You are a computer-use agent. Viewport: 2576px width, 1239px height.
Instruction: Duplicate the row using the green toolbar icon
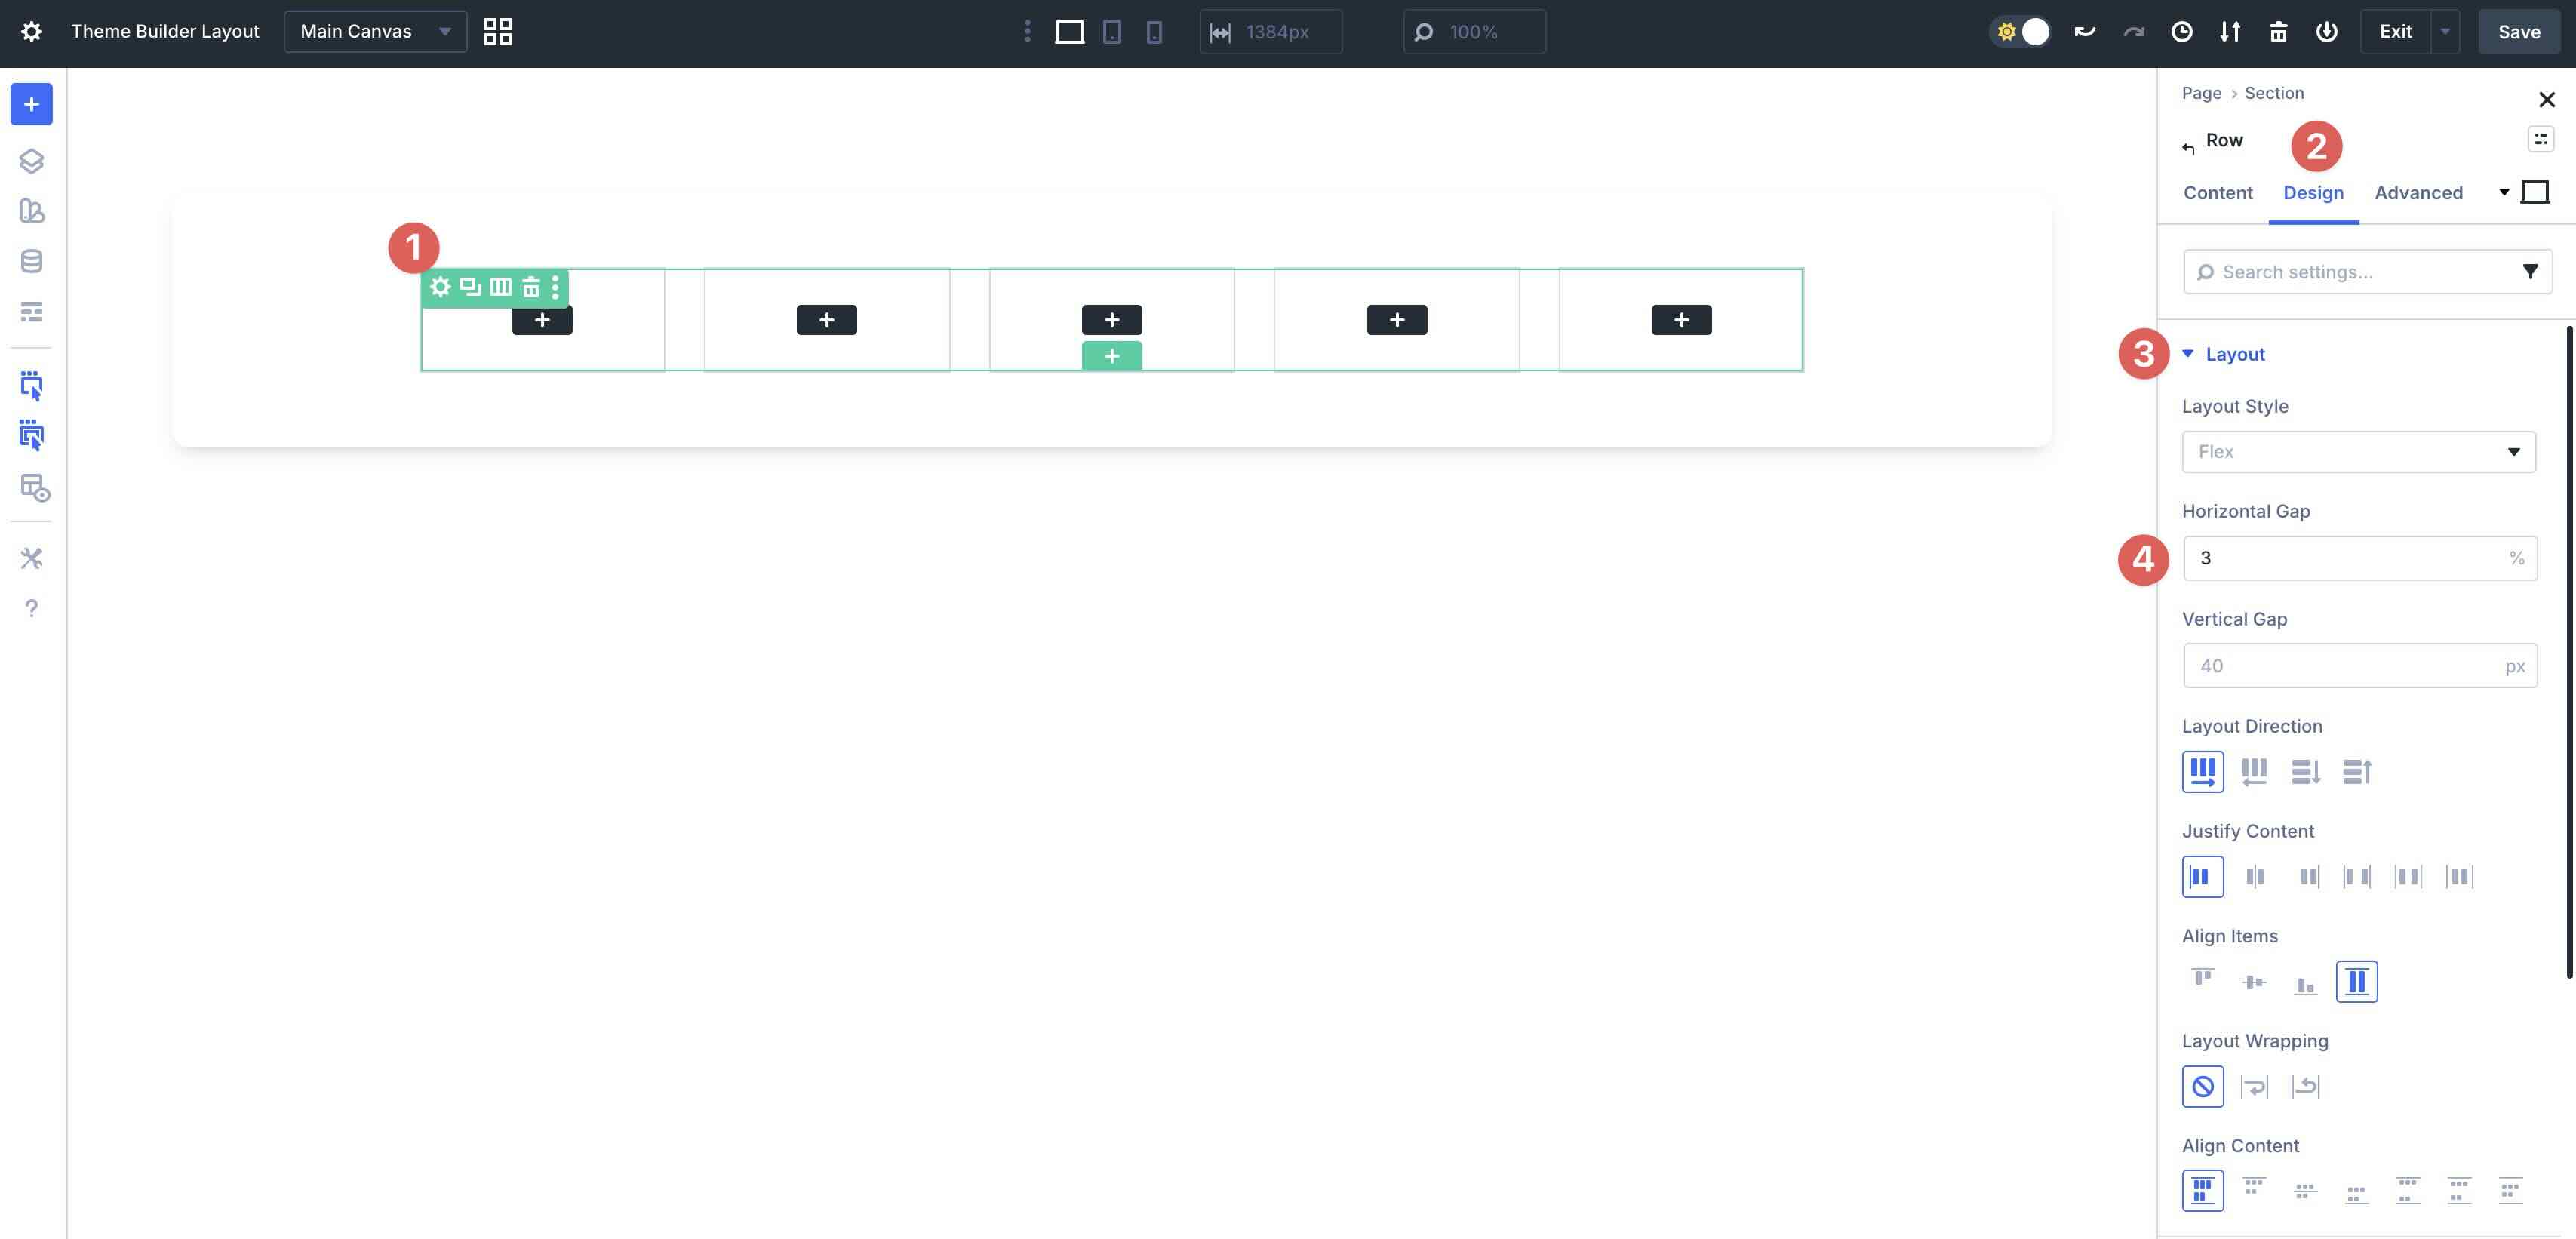[470, 287]
